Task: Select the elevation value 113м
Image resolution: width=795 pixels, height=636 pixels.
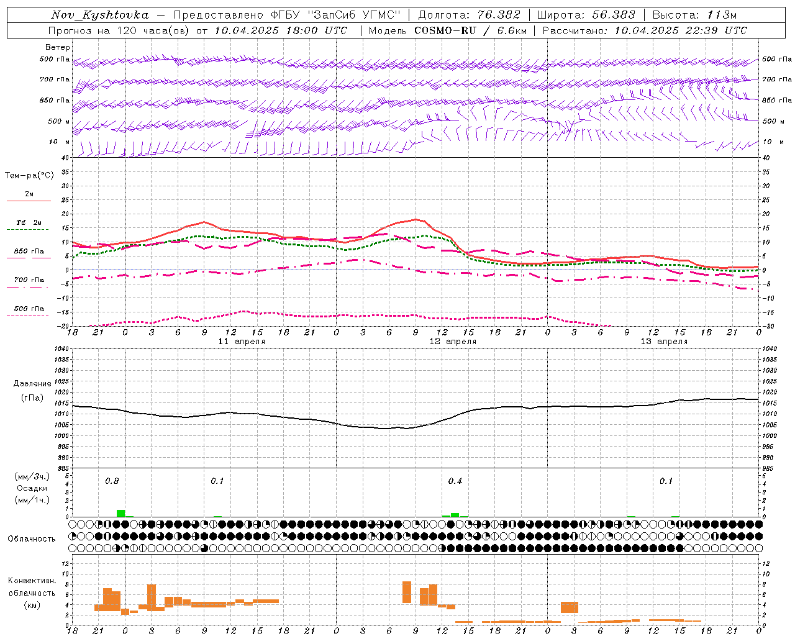Action: (722, 15)
